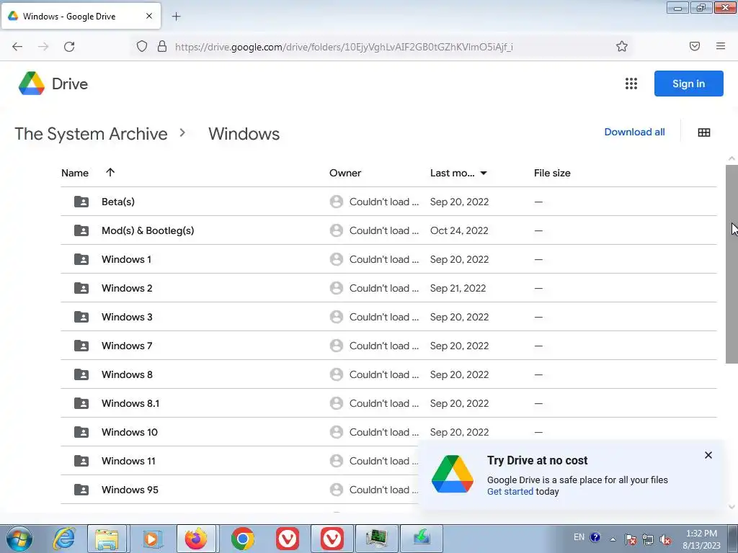
Task: Click Download all
Action: 634,132
